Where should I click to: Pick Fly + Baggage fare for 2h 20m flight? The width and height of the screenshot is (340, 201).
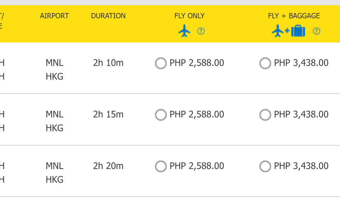[265, 166]
